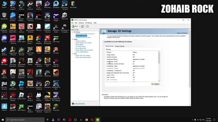Open the Discord desktop icon

point(4,39)
